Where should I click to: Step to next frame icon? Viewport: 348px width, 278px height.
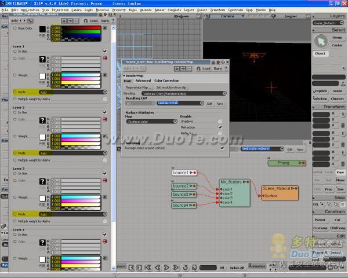pos(139,268)
